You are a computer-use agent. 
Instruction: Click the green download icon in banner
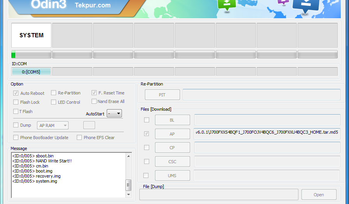coord(227,5)
